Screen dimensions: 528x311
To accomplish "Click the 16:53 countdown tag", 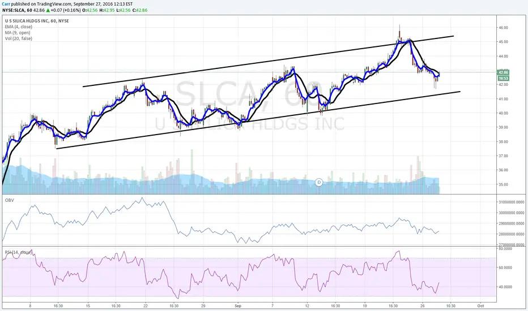I will point(503,78).
